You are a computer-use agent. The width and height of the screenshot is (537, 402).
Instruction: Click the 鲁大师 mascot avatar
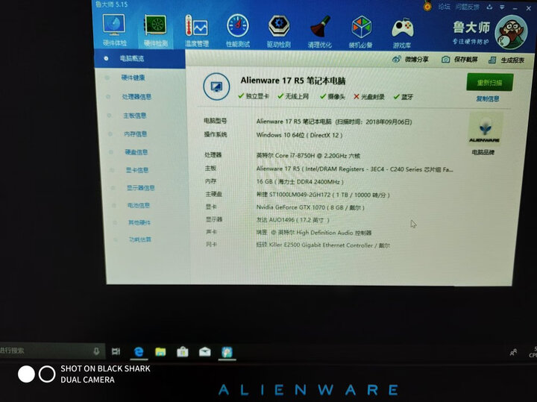(x=511, y=33)
